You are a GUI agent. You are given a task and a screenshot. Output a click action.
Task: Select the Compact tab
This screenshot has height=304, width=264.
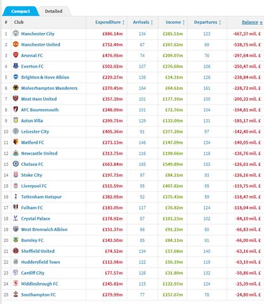point(20,11)
